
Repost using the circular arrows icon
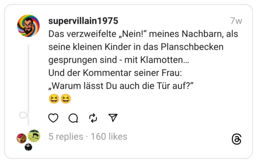(93, 118)
